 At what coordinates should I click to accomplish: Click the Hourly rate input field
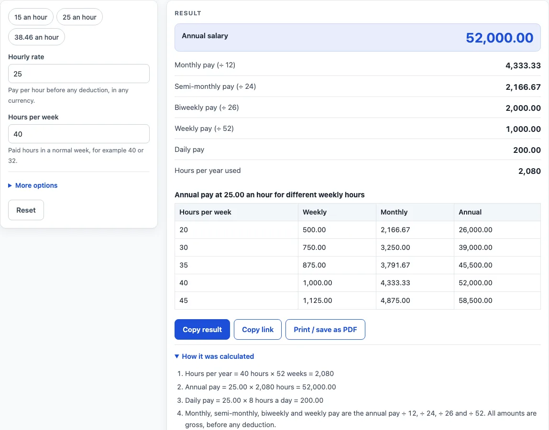(x=79, y=74)
